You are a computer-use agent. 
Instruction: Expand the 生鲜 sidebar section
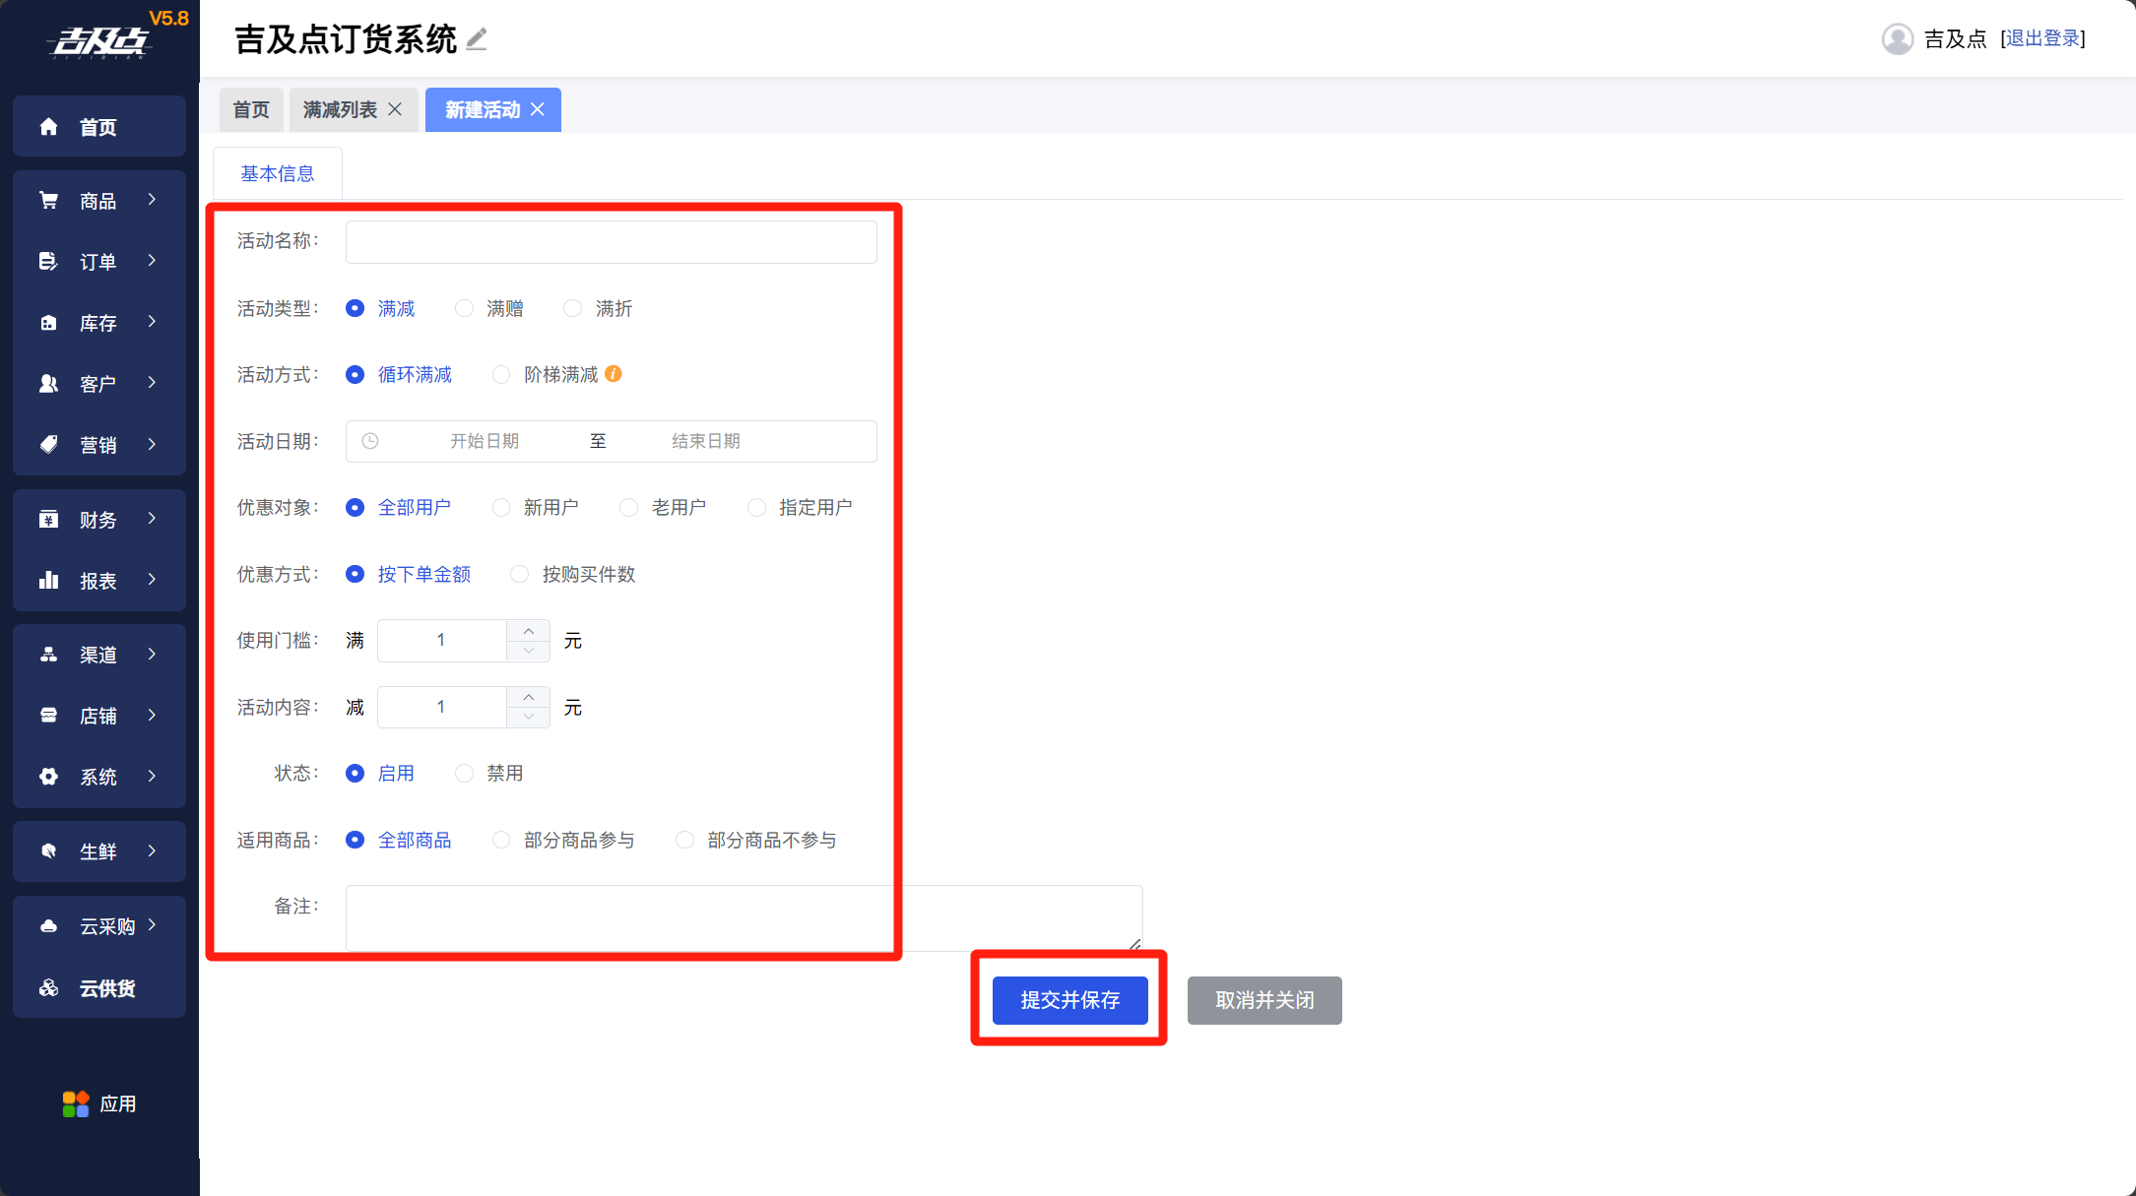(98, 851)
